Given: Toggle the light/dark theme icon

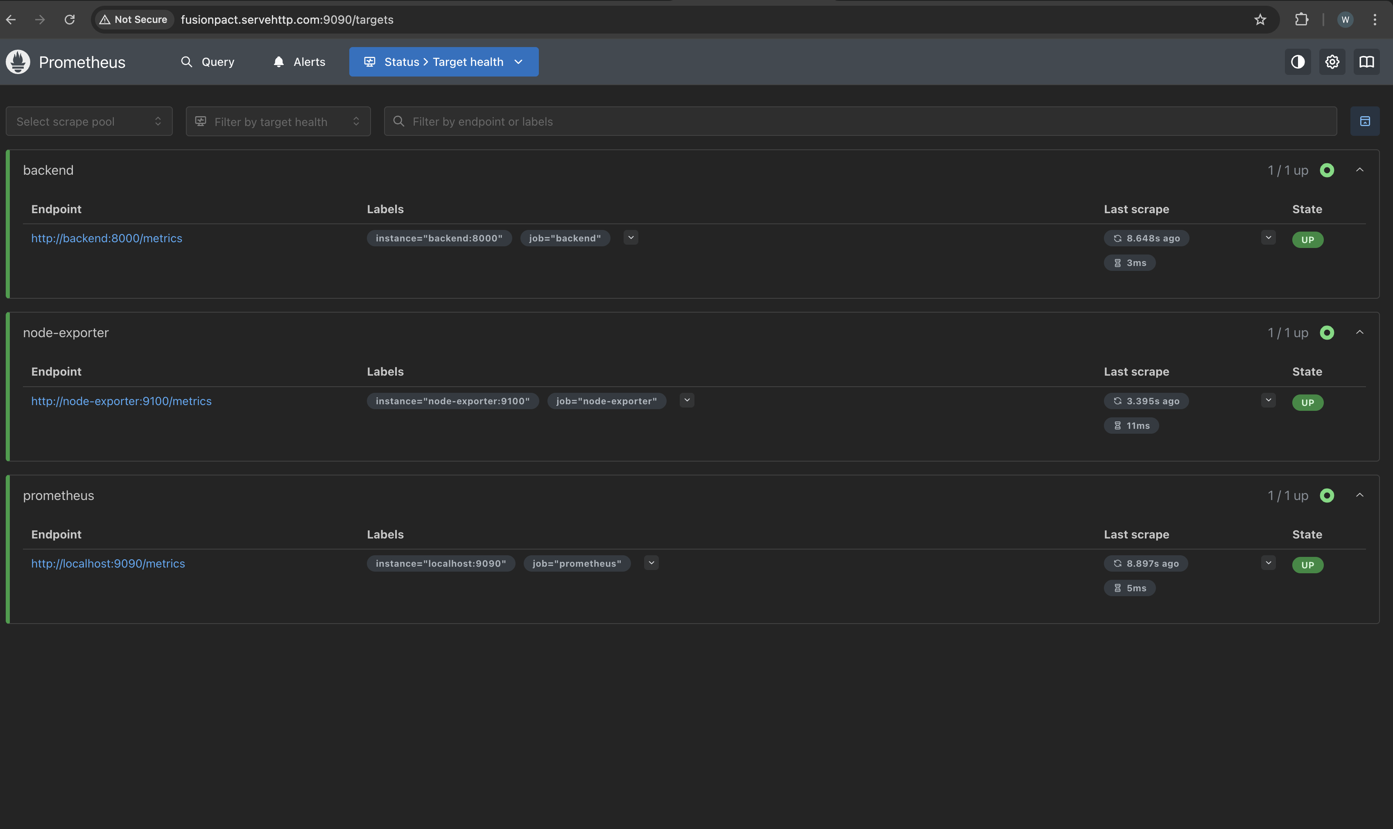Looking at the screenshot, I should (1298, 61).
